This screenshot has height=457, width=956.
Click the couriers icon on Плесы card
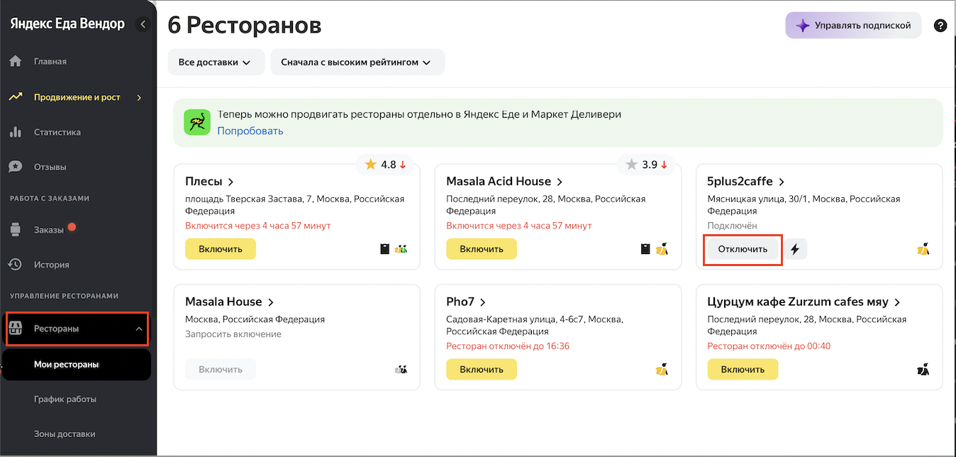pyautogui.click(x=401, y=249)
